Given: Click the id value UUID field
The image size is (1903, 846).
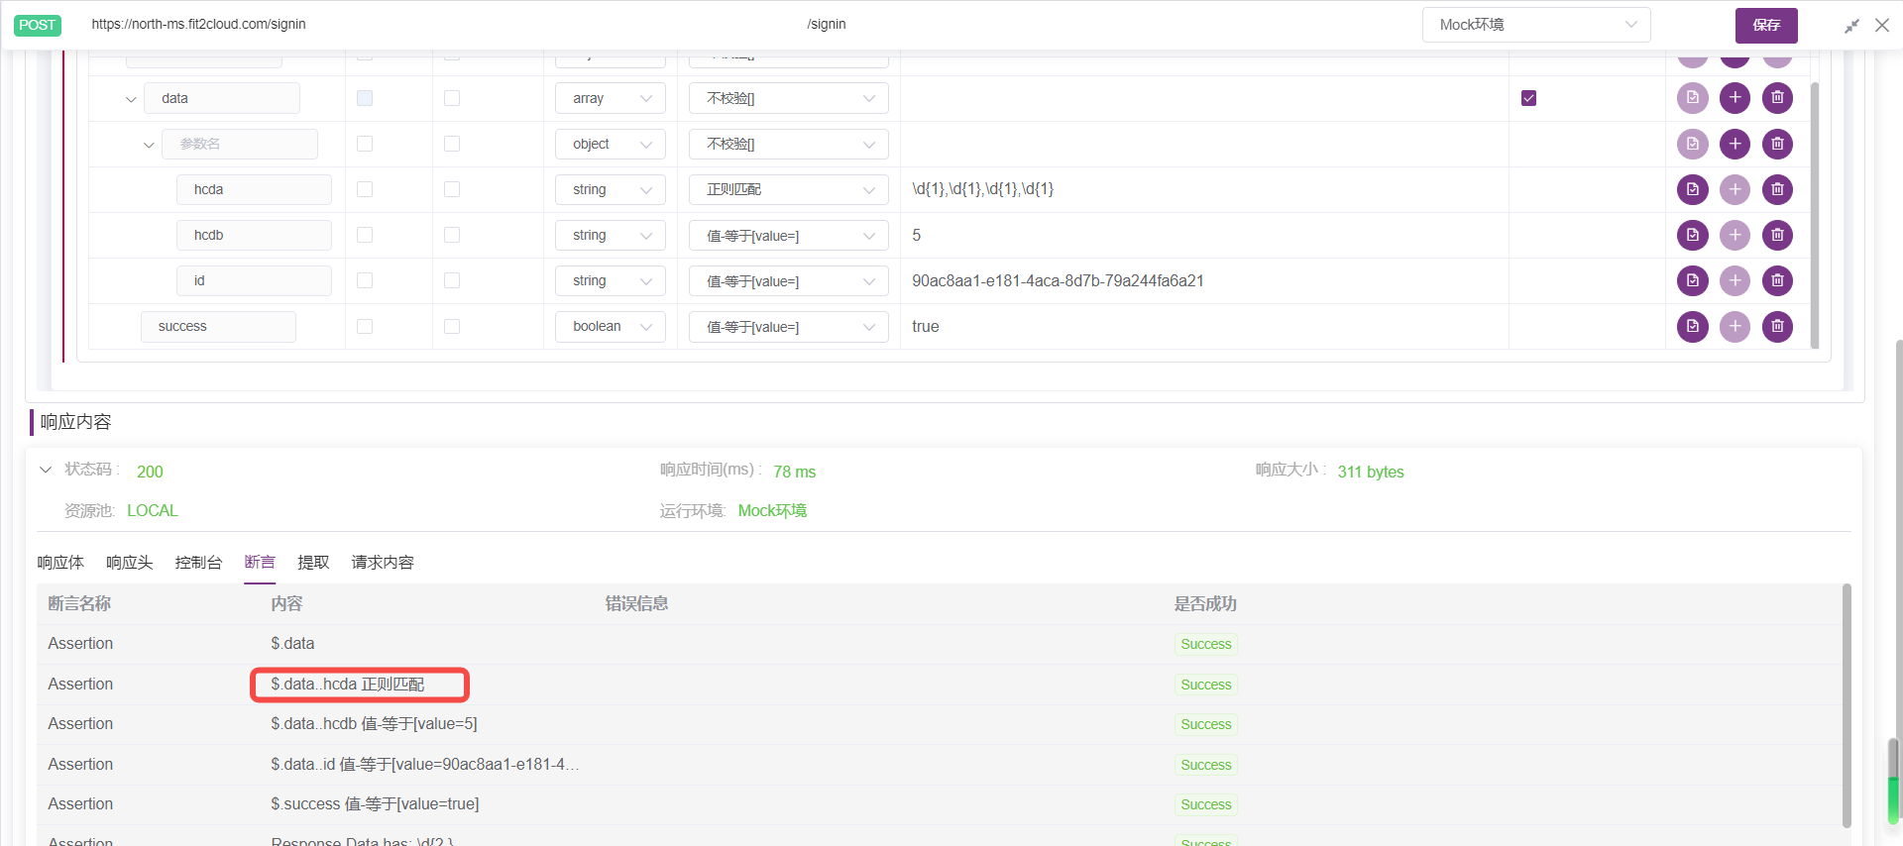Looking at the screenshot, I should tap(1204, 280).
